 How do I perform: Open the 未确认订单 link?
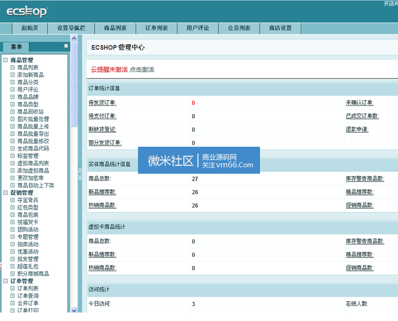360,103
